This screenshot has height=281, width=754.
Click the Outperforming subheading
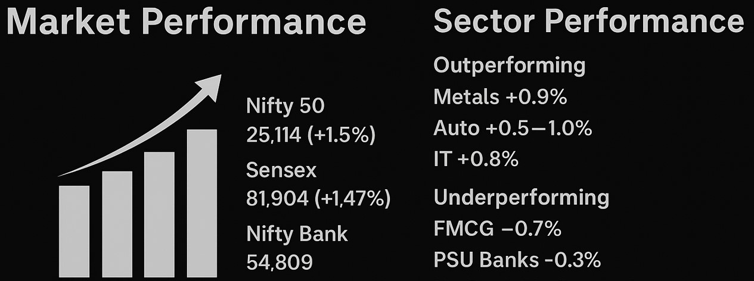click(509, 65)
